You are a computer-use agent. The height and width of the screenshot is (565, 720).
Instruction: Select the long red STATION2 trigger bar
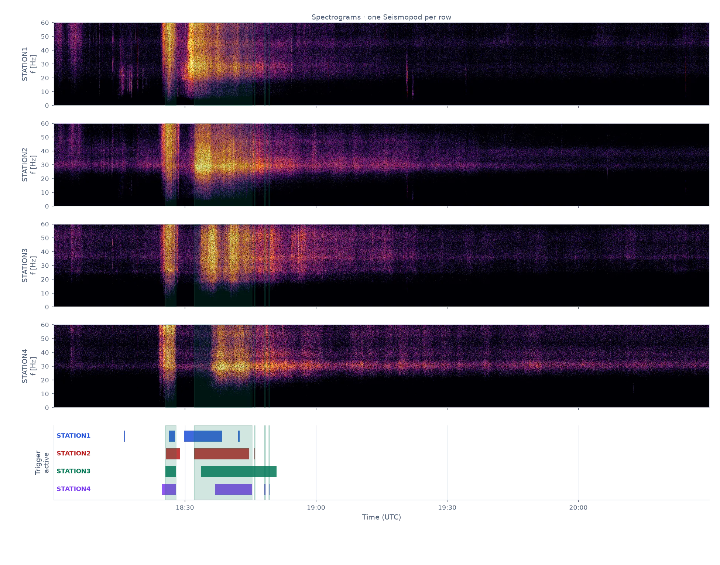click(x=222, y=454)
